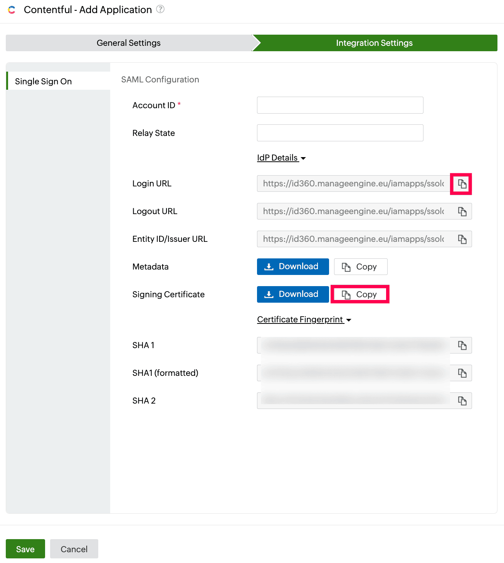The height and width of the screenshot is (563, 504).
Task: Click the Account ID label
Action: [x=154, y=105]
